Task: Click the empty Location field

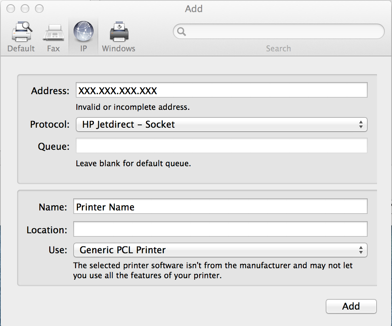Action: (220, 229)
